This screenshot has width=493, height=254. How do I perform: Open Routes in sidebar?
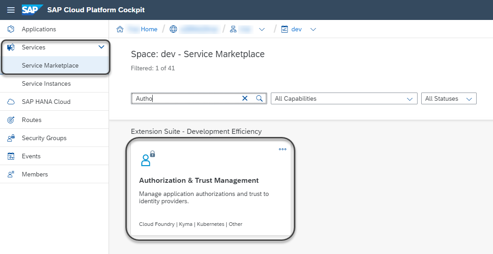[55, 120]
